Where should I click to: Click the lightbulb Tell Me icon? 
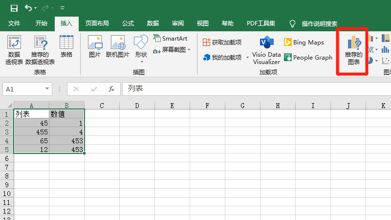click(x=292, y=23)
